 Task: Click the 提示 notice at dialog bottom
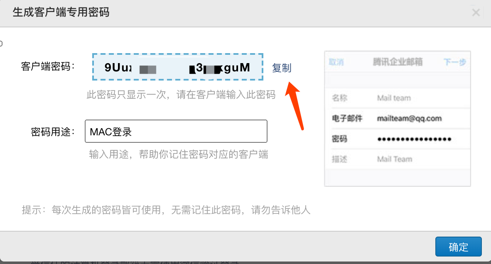coord(166,210)
